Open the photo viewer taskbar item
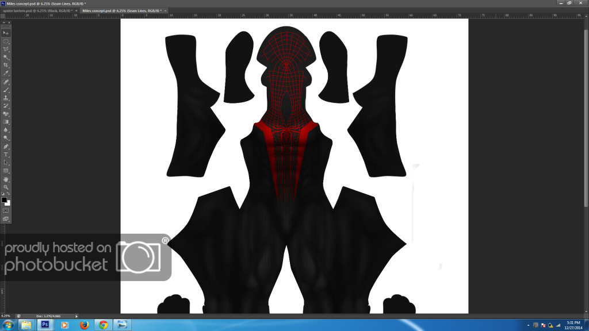This screenshot has height=331, width=589. click(x=122, y=325)
